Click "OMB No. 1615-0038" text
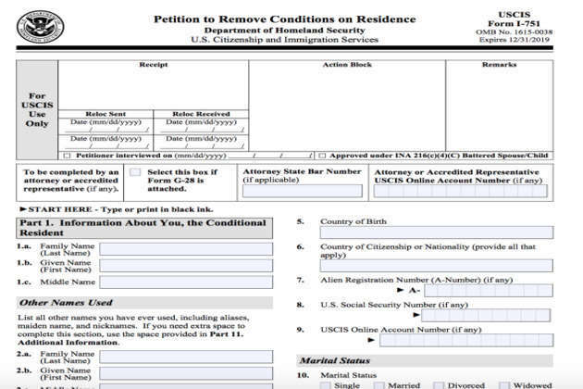Screen dimensions: 583x389 [x=514, y=32]
